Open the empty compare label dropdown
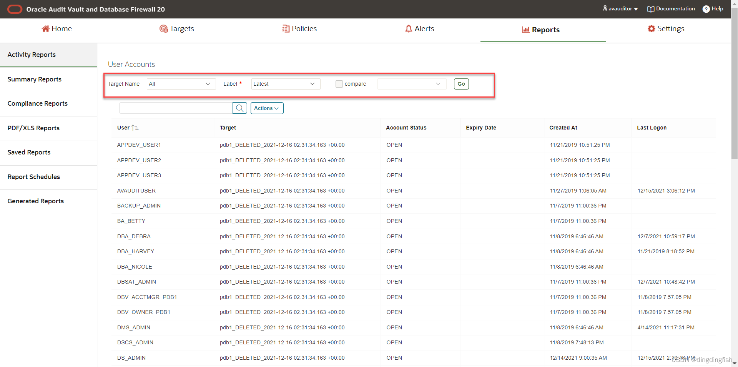This screenshot has height=367, width=738. tap(412, 84)
